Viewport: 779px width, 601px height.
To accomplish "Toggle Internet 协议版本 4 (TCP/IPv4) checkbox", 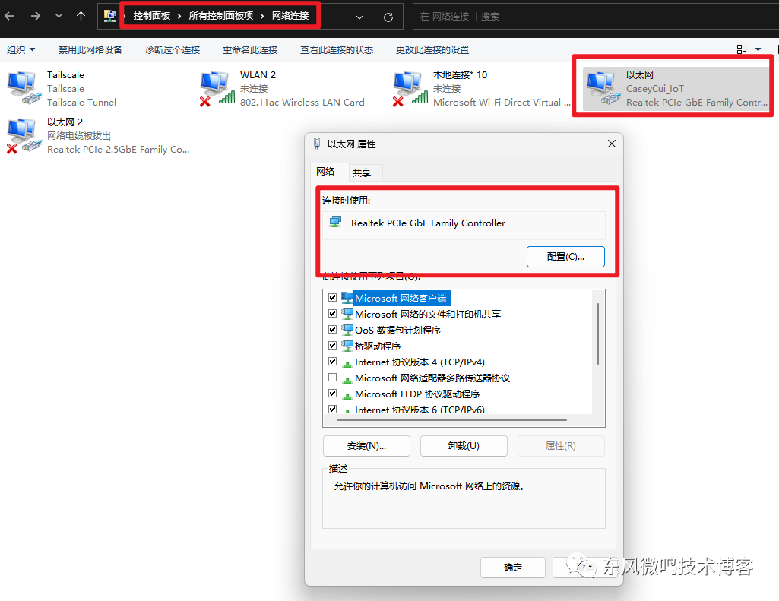I will pyautogui.click(x=333, y=361).
